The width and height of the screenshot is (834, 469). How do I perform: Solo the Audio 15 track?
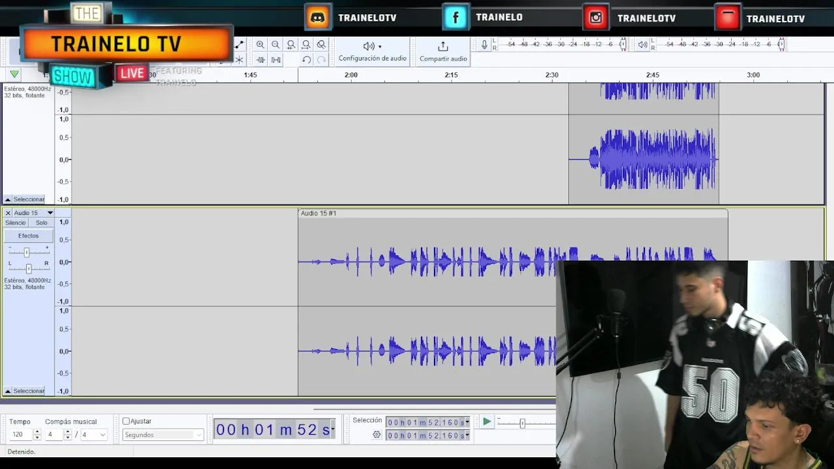42,223
